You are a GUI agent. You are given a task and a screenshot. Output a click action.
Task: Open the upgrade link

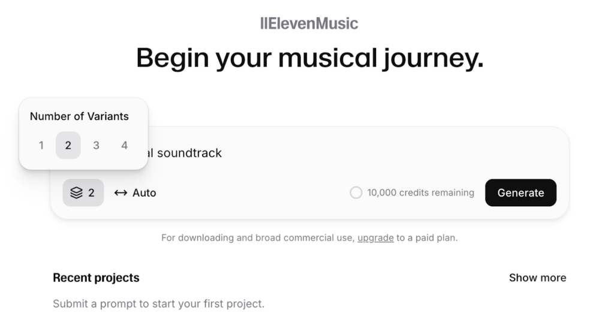[x=375, y=237]
